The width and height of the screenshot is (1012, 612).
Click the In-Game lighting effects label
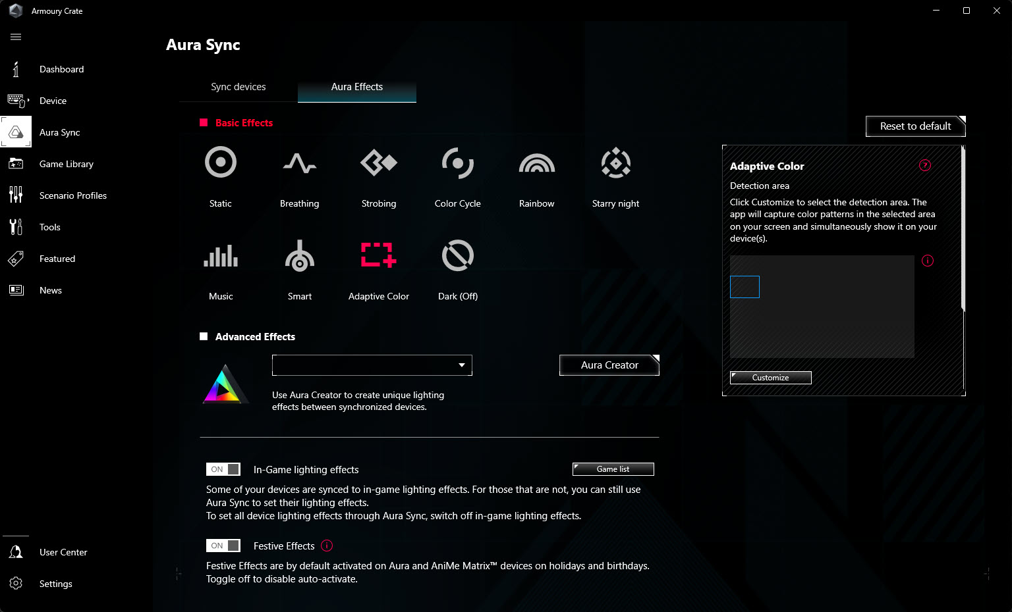(306, 470)
